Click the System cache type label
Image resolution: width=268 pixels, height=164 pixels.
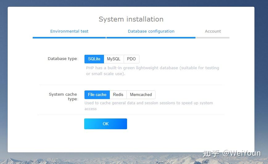tap(63, 97)
